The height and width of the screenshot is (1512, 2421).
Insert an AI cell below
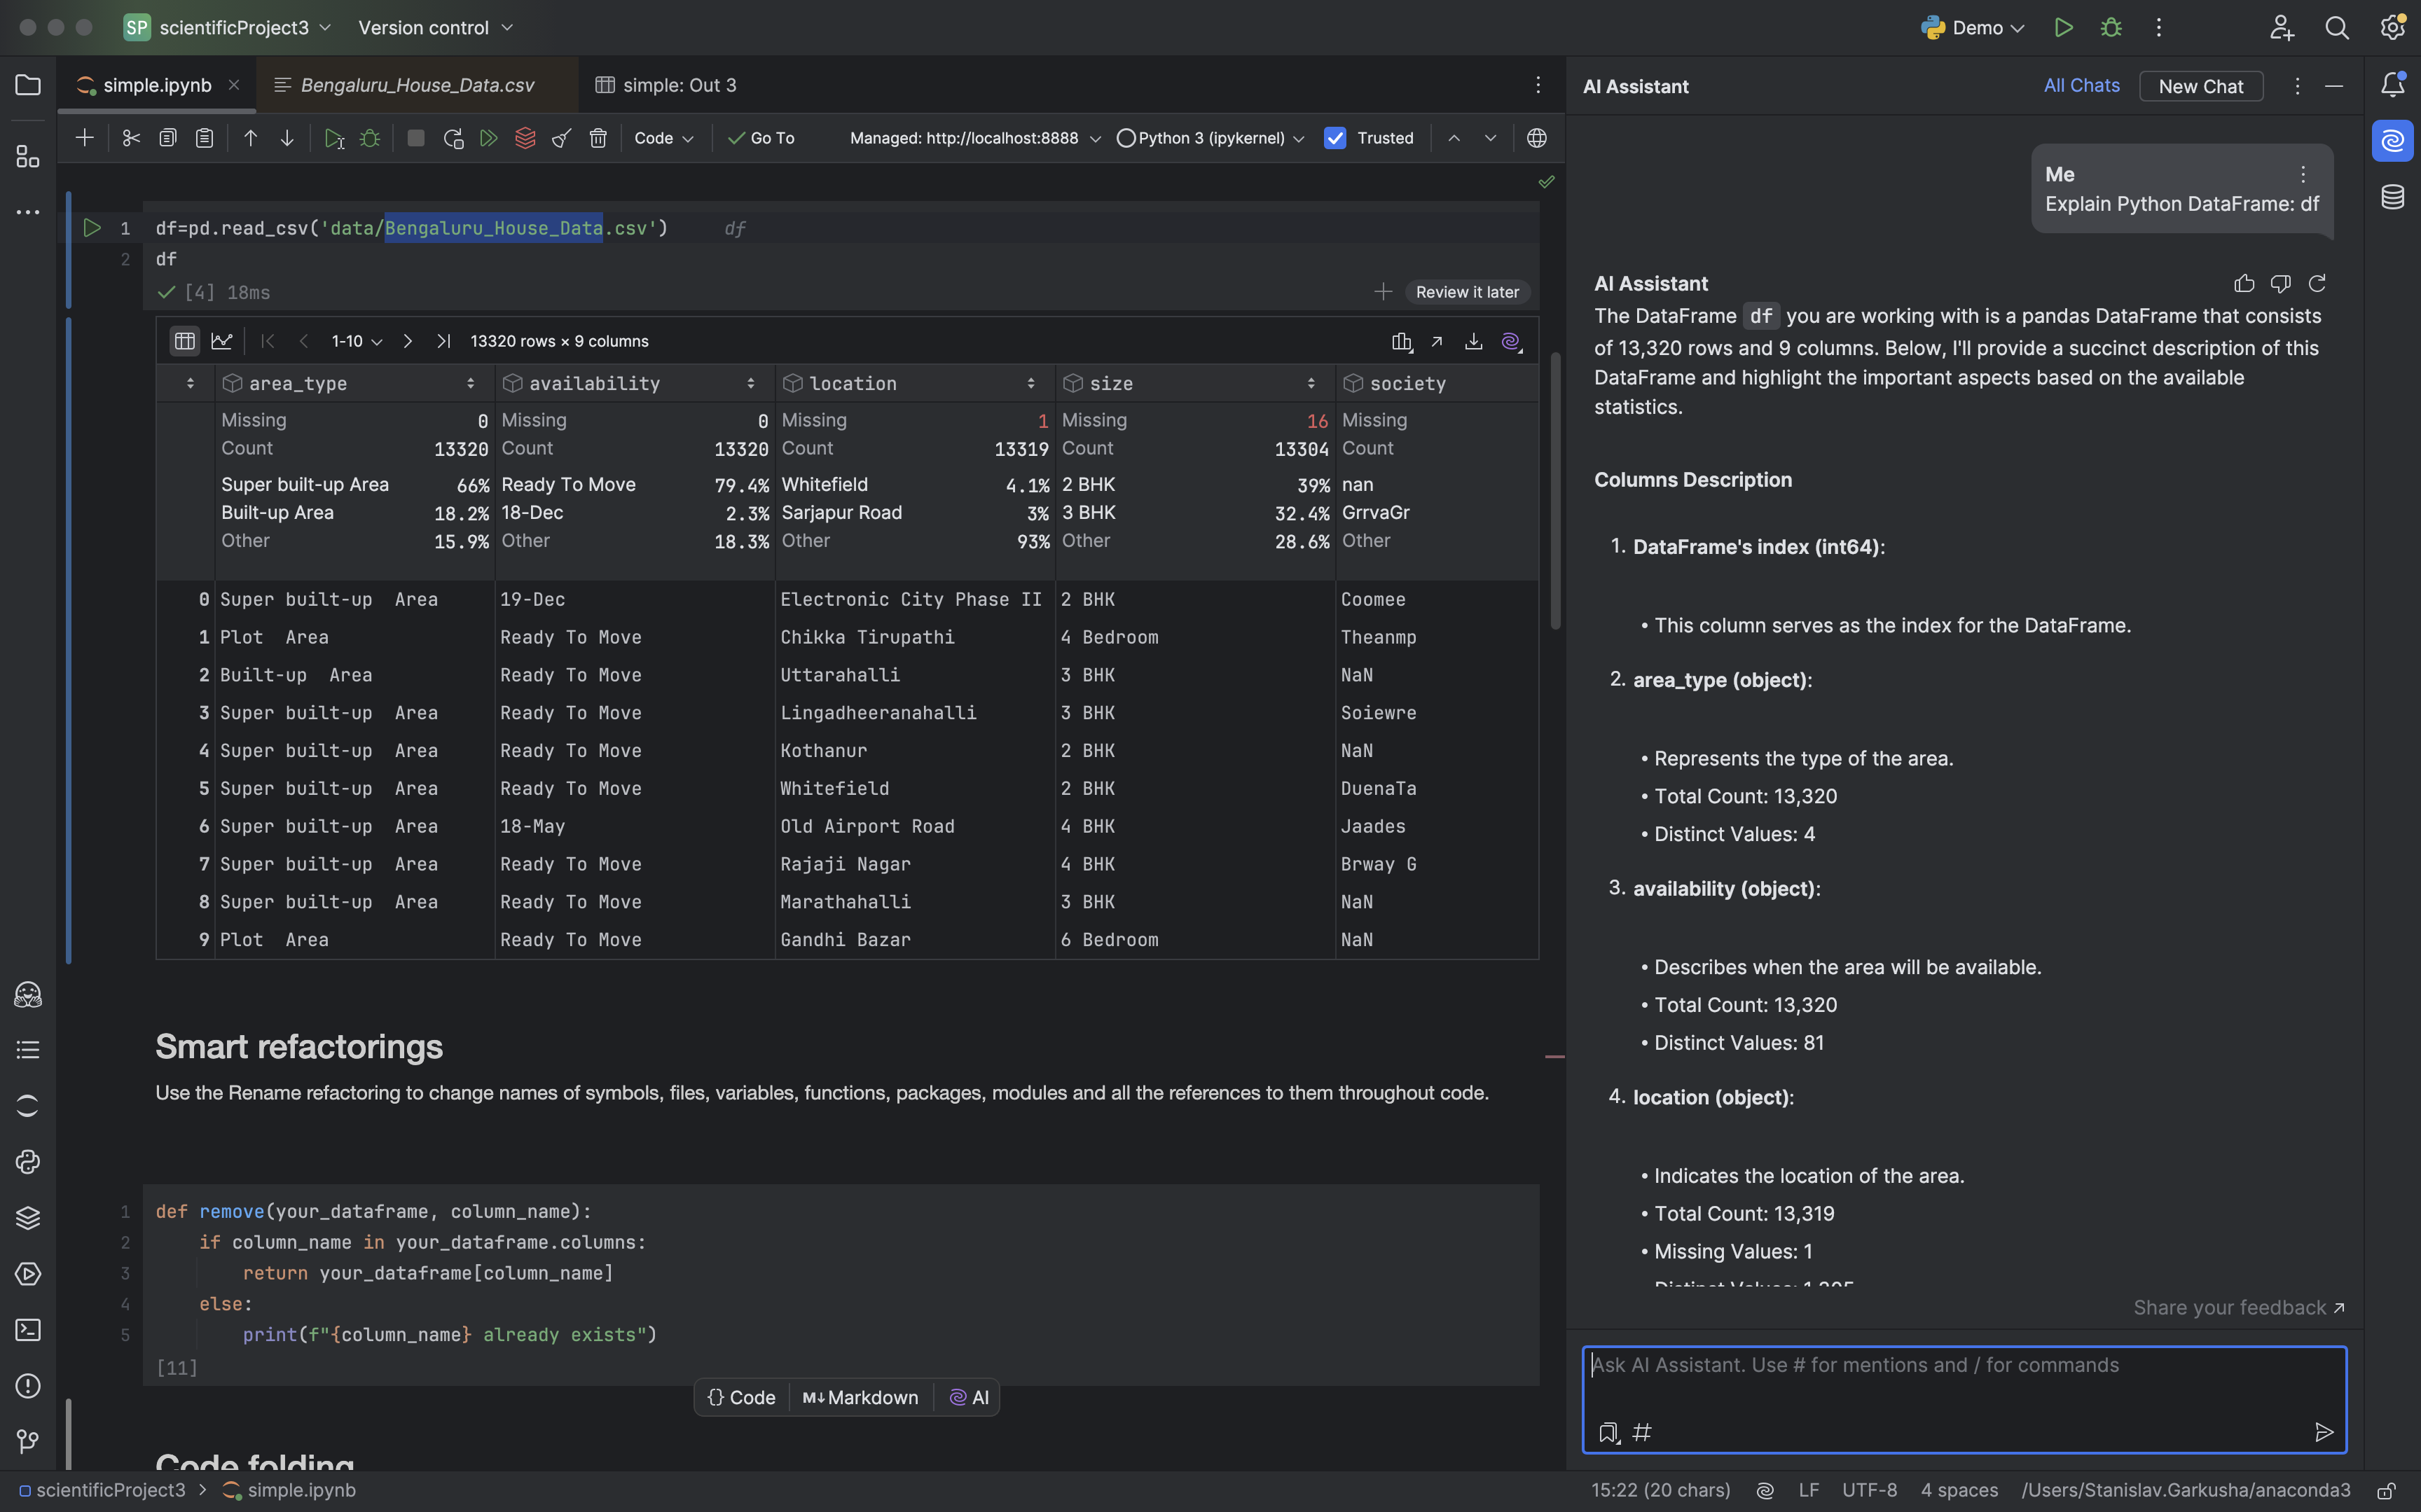click(x=969, y=1397)
